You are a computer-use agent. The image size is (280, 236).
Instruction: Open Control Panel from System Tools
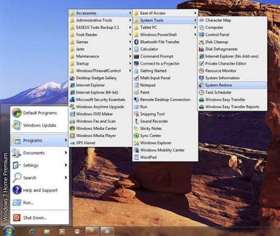click(x=233, y=35)
